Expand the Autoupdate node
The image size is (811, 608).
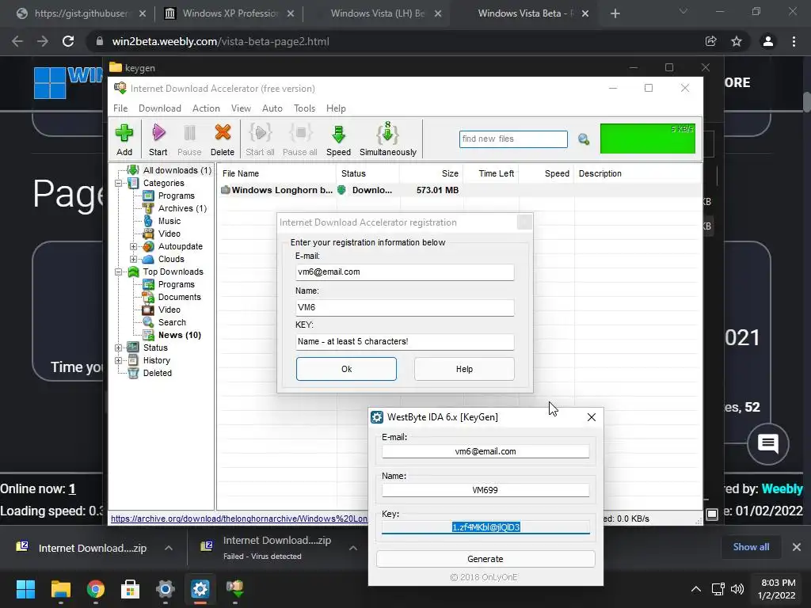(x=133, y=247)
